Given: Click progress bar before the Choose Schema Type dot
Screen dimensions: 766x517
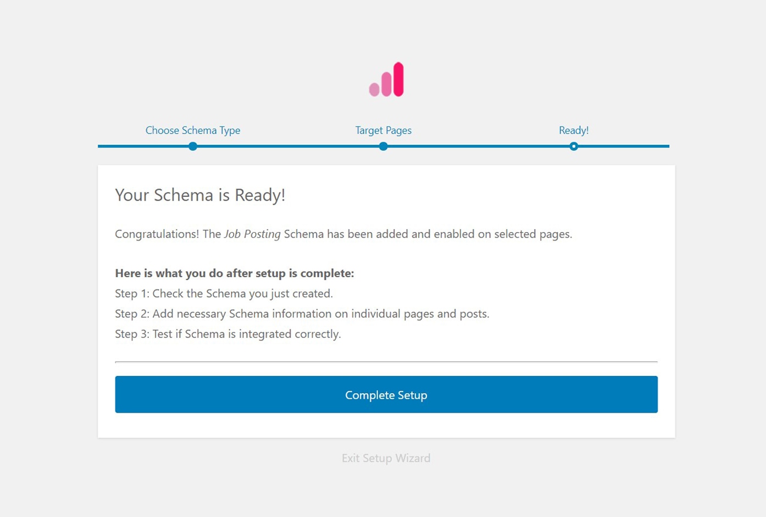Looking at the screenshot, I should (x=144, y=146).
